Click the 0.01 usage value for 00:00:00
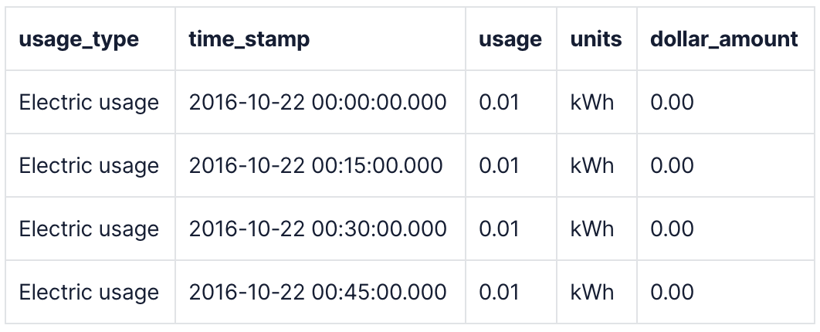 (x=499, y=102)
